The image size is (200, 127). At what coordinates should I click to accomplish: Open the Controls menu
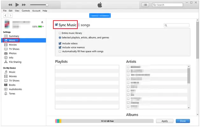(26, 11)
